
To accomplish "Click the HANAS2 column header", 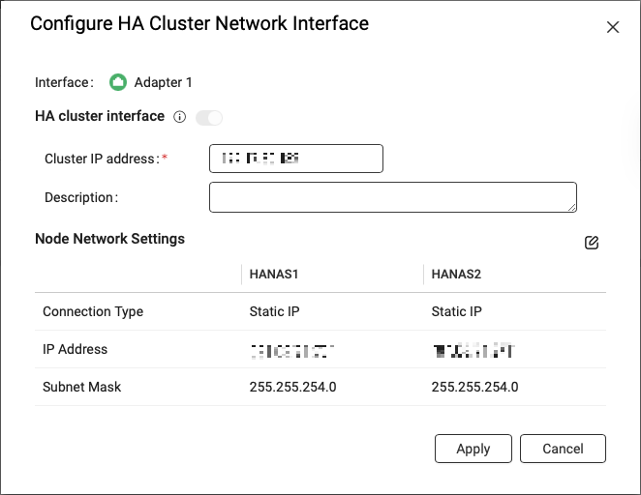I will point(456,275).
